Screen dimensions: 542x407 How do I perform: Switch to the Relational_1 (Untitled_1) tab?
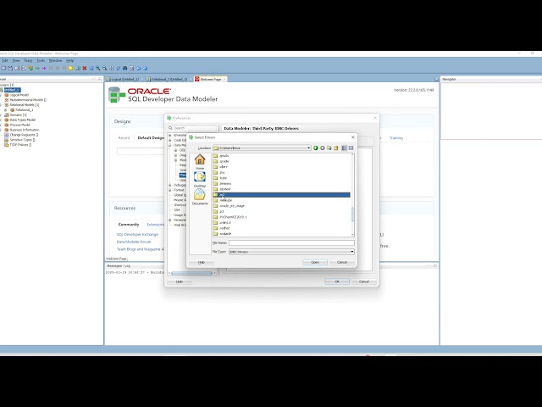[168, 79]
